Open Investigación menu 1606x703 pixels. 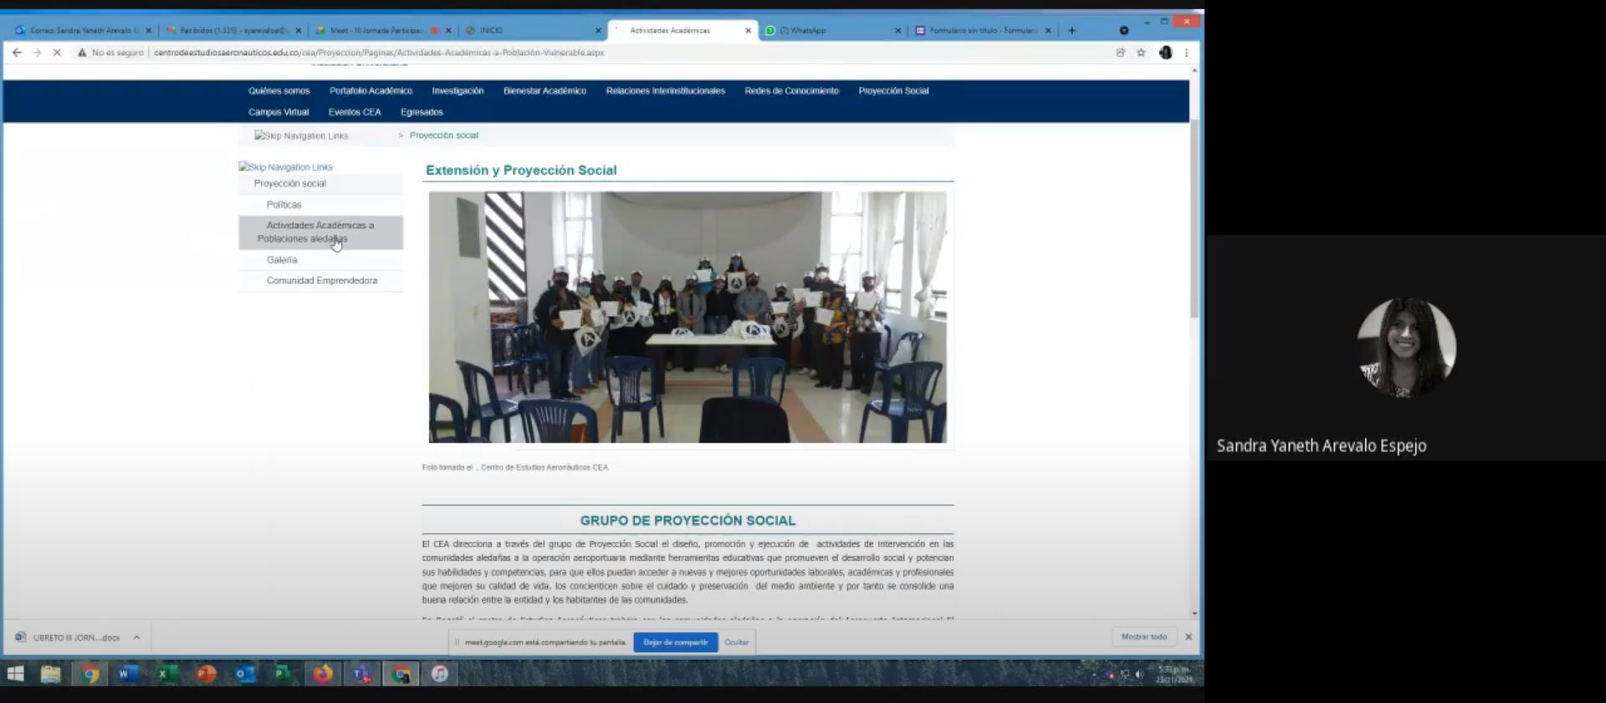(458, 91)
